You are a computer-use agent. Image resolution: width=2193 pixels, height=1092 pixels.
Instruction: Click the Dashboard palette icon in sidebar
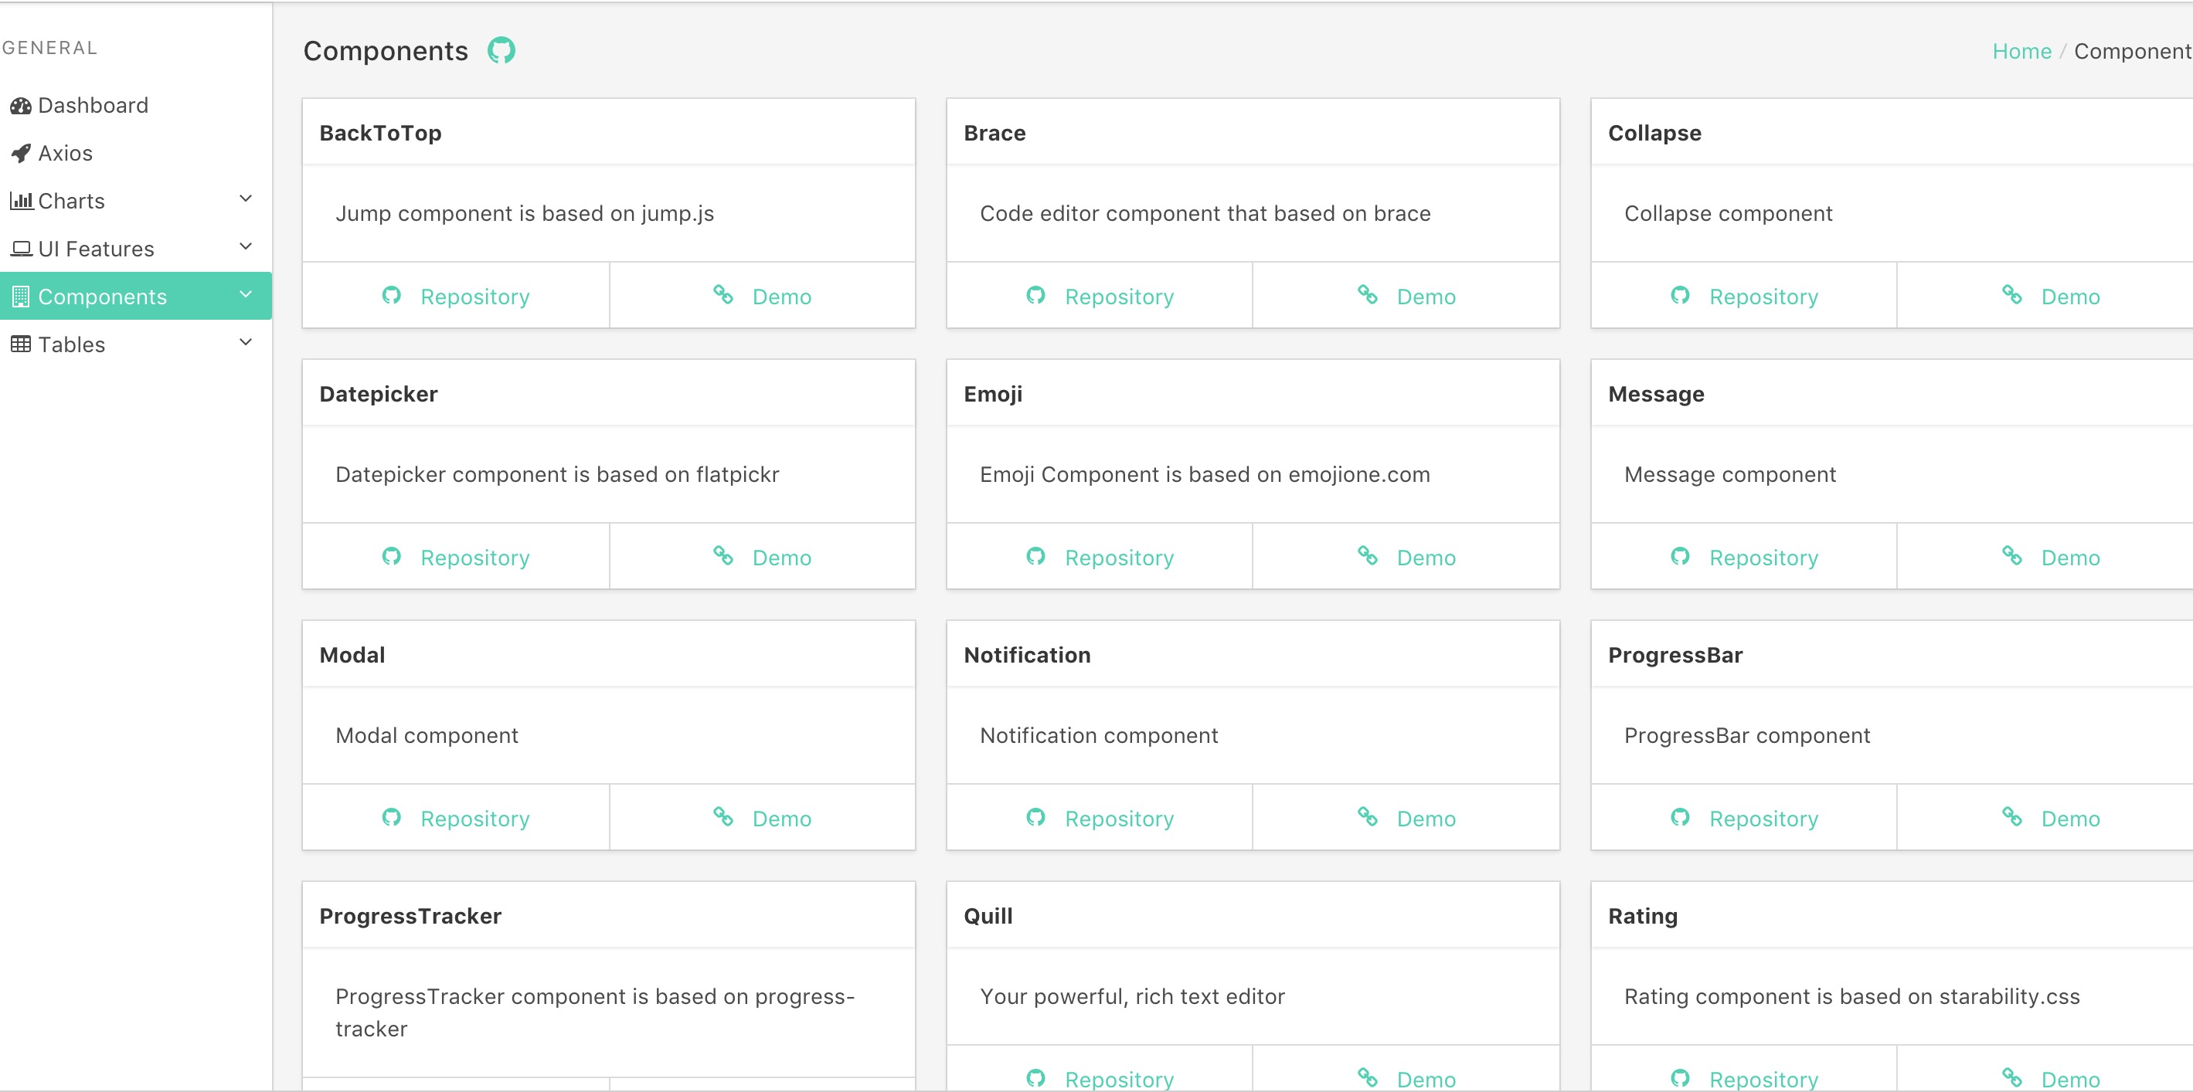[20, 106]
